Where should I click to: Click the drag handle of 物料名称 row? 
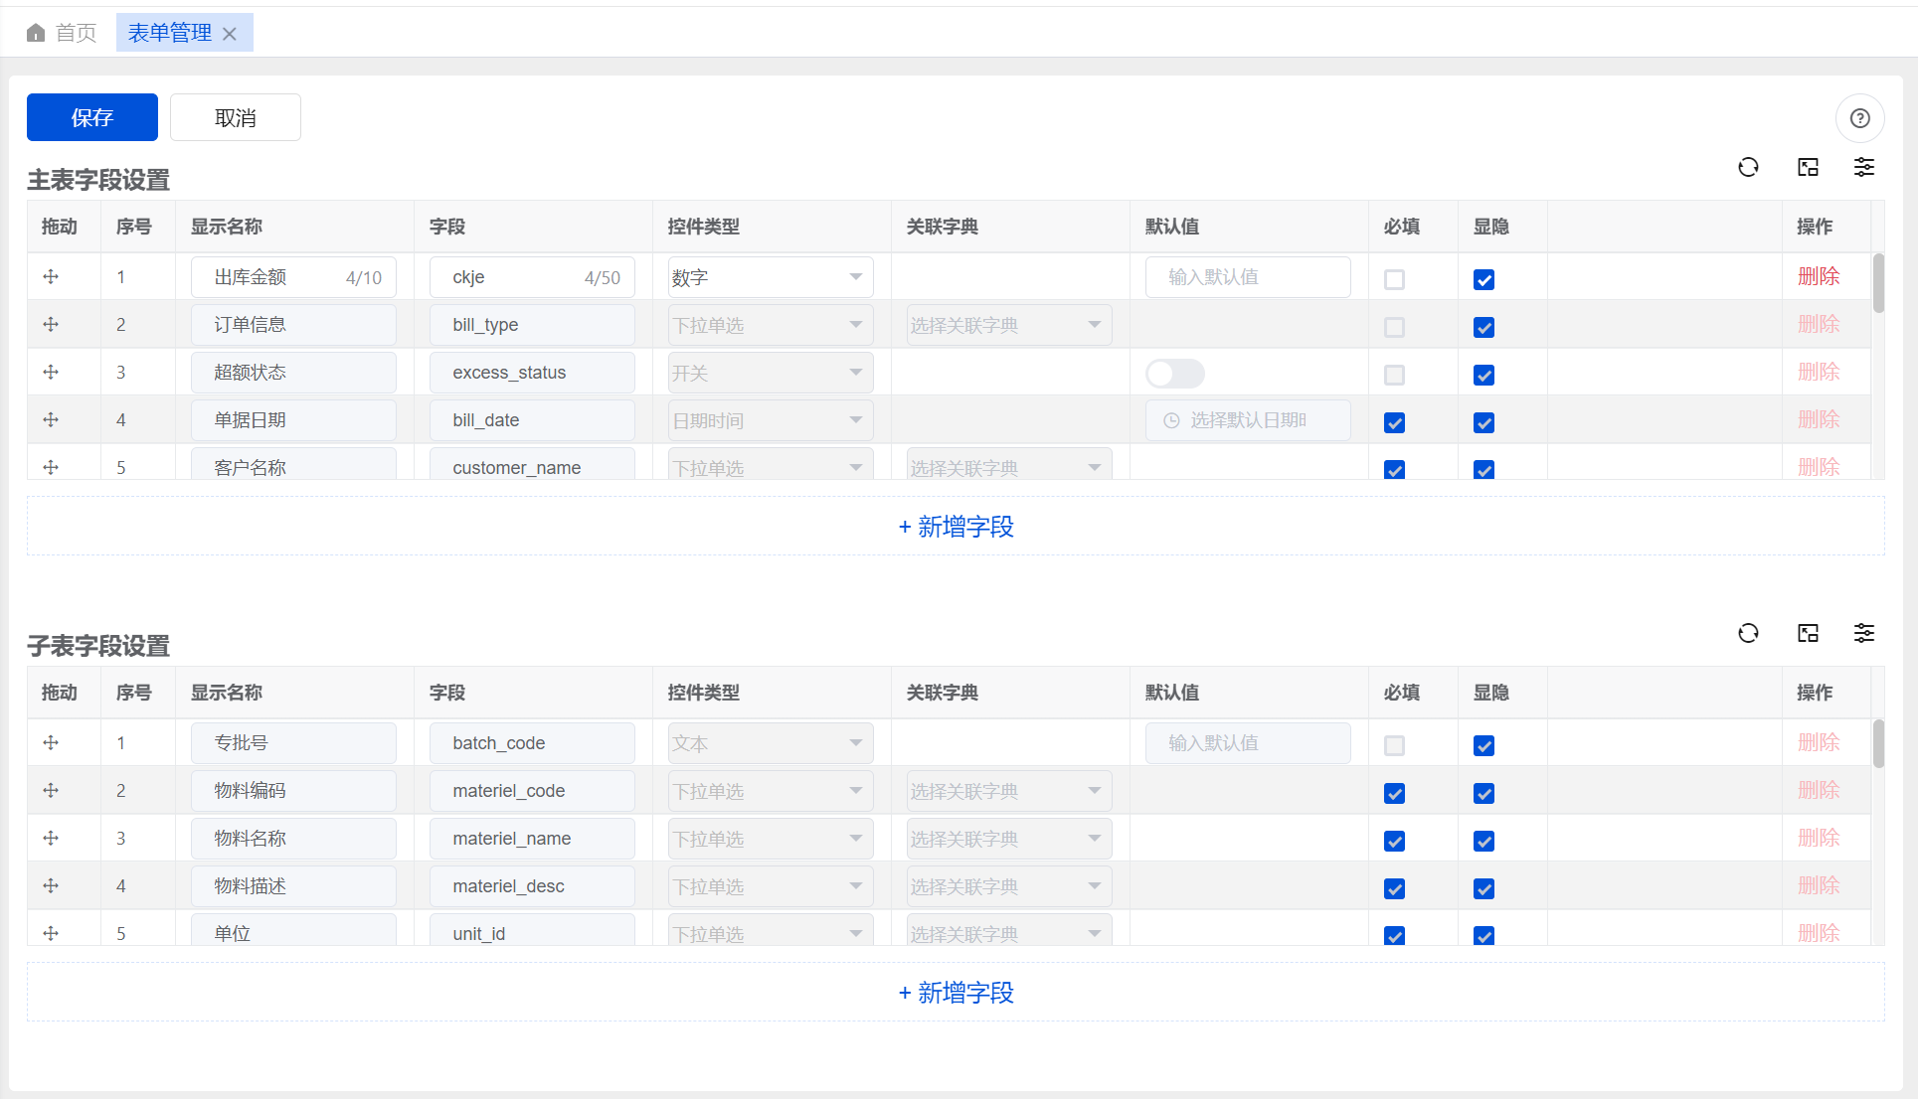(51, 839)
